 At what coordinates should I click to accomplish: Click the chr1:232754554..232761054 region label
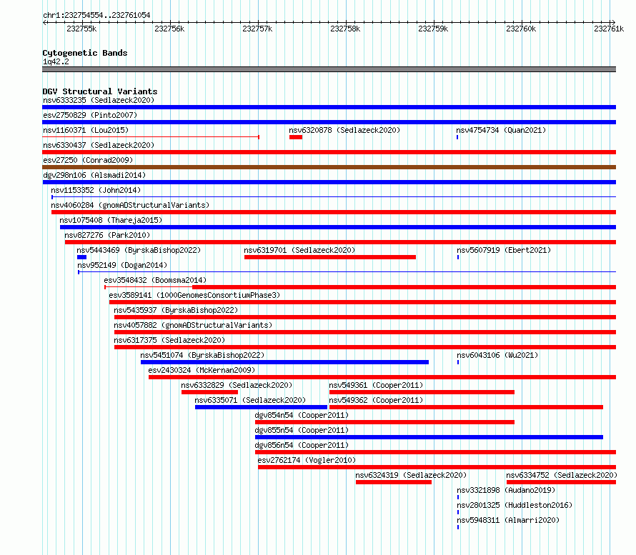coord(96,15)
